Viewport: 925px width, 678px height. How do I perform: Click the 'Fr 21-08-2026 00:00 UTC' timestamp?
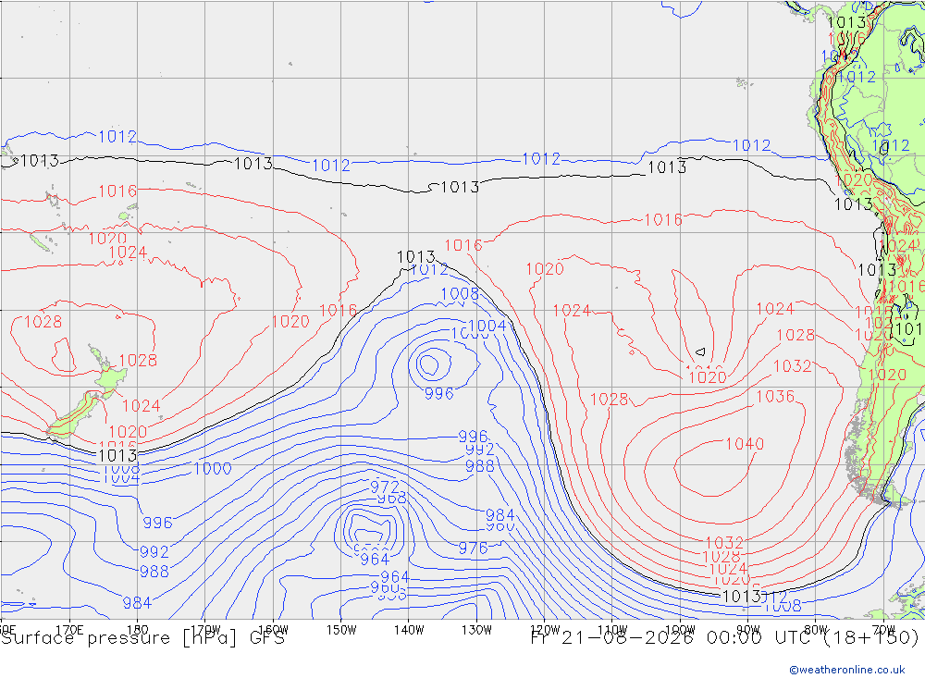click(x=672, y=638)
